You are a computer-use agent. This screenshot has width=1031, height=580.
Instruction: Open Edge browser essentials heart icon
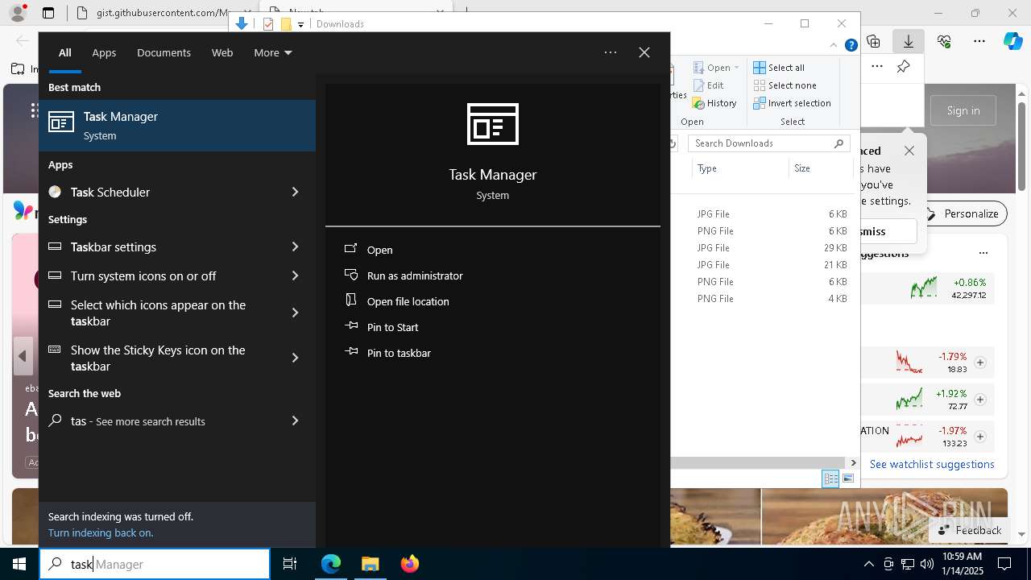pos(944,41)
